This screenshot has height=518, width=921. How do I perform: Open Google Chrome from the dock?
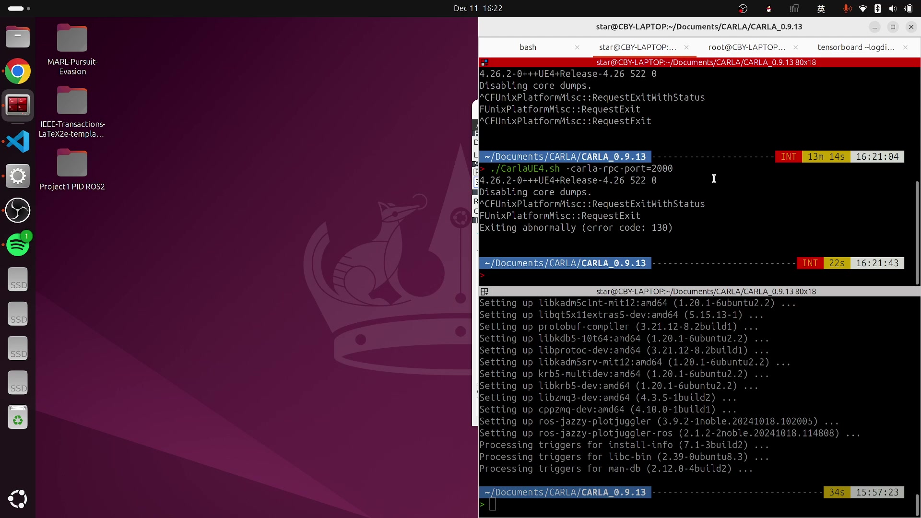point(18,71)
